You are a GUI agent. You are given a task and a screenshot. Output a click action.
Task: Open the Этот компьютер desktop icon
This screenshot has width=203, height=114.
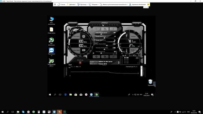tap(51, 21)
